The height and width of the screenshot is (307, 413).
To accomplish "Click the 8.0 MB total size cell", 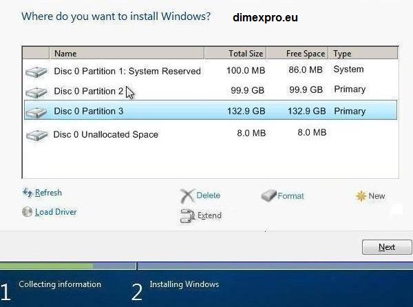I will pos(251,133).
